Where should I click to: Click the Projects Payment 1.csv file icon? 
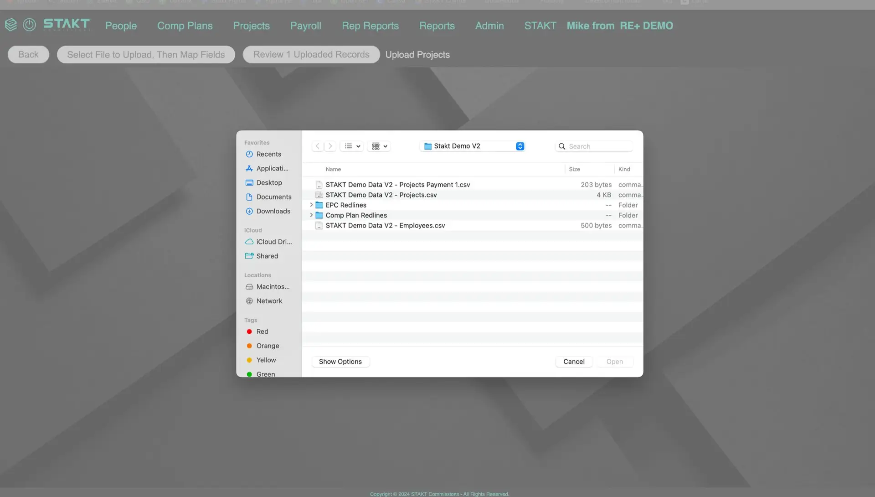tap(319, 185)
